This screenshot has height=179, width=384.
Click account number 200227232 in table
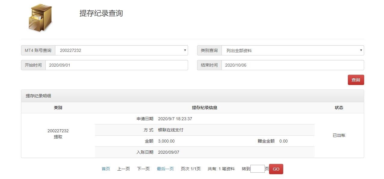tap(58, 131)
